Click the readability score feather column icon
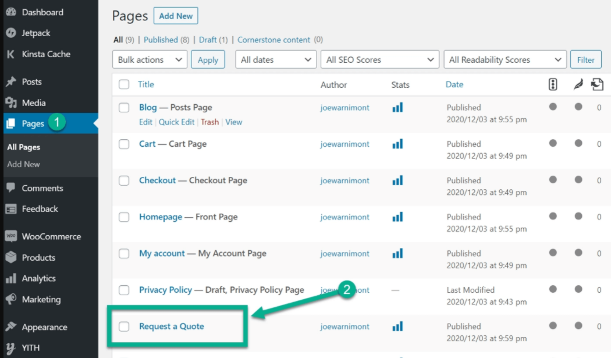This screenshot has width=611, height=358. (x=578, y=85)
